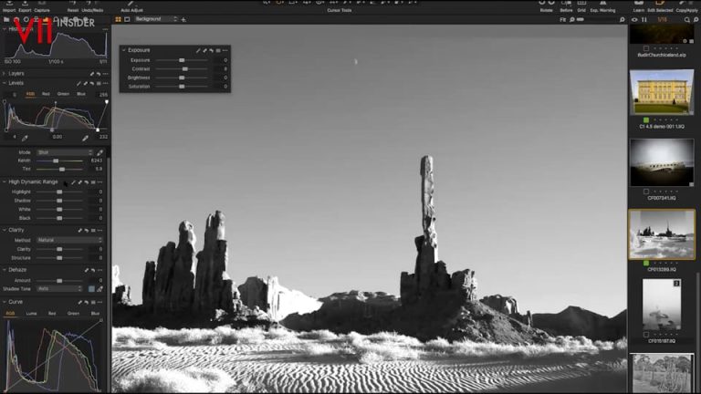The width and height of the screenshot is (701, 394).
Task: Open the Background layer dropdown
Action: click(x=156, y=19)
